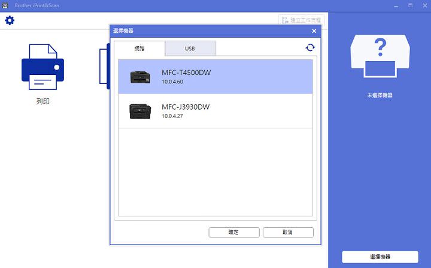The image size is (431, 268).
Task: Click IP address 10.0.4.27
Action: pyautogui.click(x=172, y=116)
